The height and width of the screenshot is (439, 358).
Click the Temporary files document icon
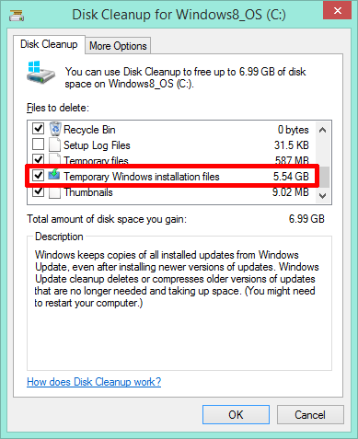point(54,159)
